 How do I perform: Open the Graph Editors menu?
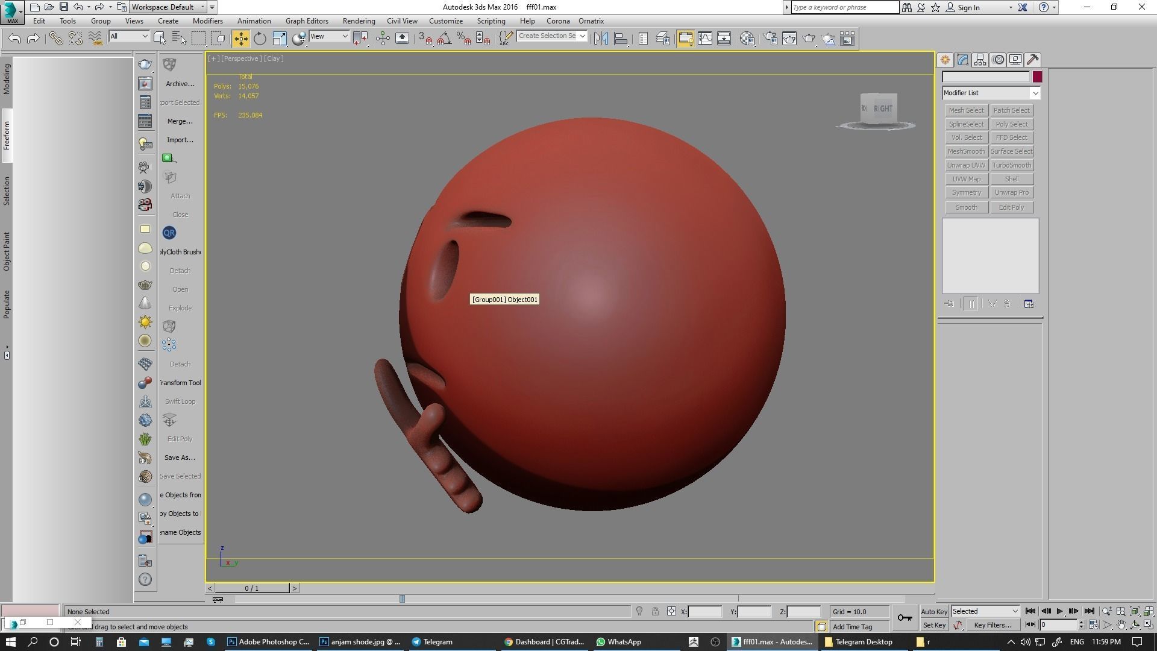[x=307, y=21]
